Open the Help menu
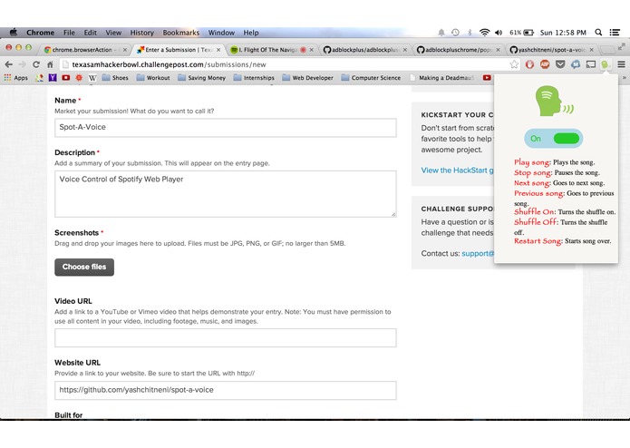 [x=251, y=33]
